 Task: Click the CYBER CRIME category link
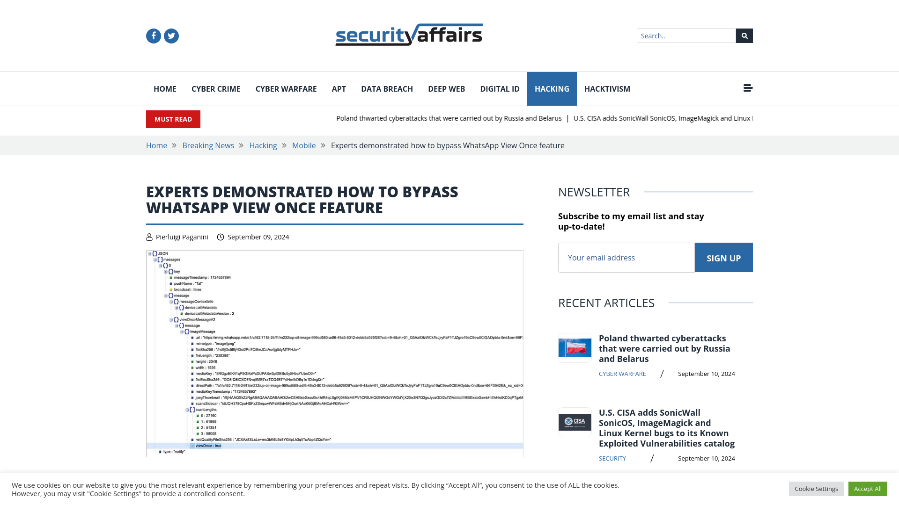(216, 89)
